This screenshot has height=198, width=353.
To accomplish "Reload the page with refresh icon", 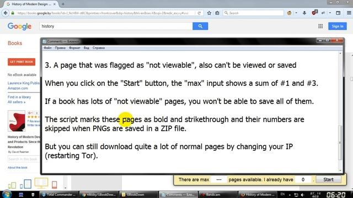I will pos(199,13).
